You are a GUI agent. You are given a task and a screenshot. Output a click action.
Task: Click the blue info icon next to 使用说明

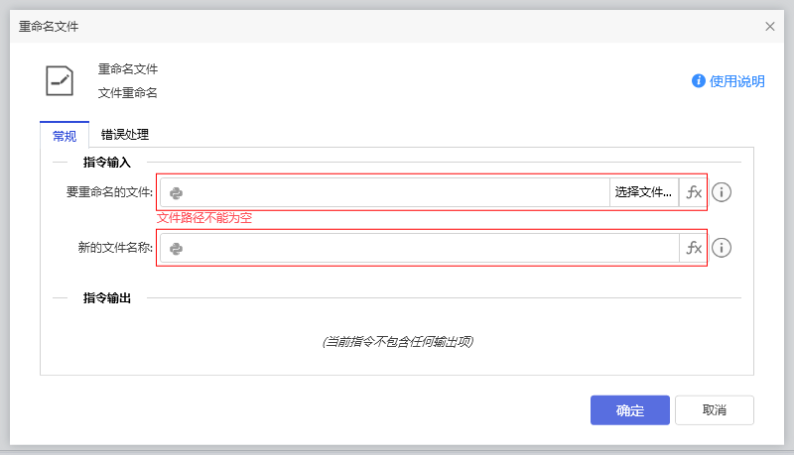(x=699, y=81)
